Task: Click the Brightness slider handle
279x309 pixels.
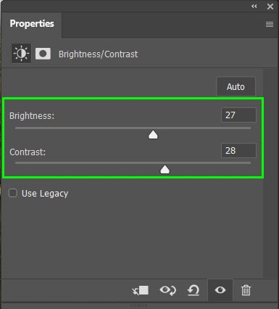Action: click(153, 135)
